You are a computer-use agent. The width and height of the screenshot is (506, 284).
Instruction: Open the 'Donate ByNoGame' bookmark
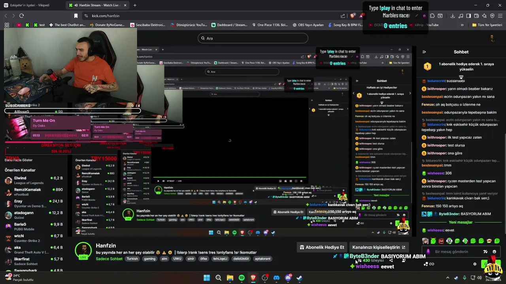pos(107,25)
